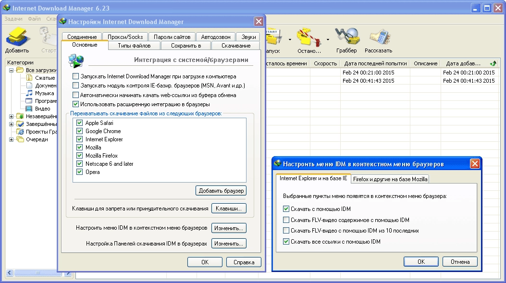
Task: Sort by Скорость column header
Action: click(325, 63)
